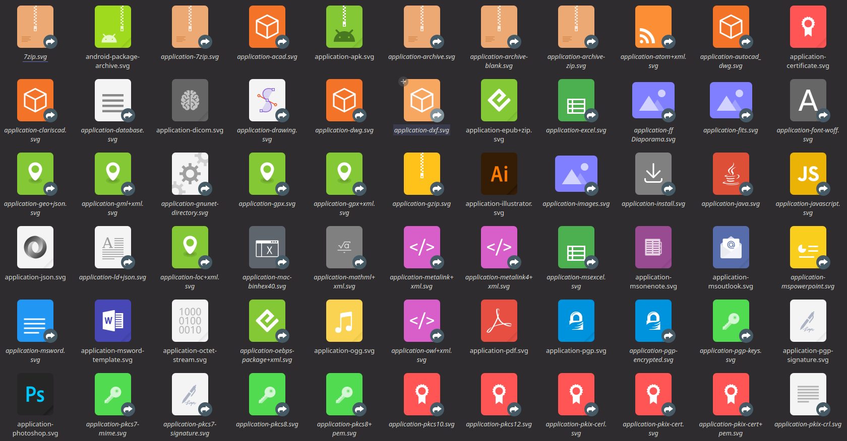This screenshot has width=847, height=441.
Task: Click the application-excel.svg spreadsheet icon
Action: pos(576,100)
